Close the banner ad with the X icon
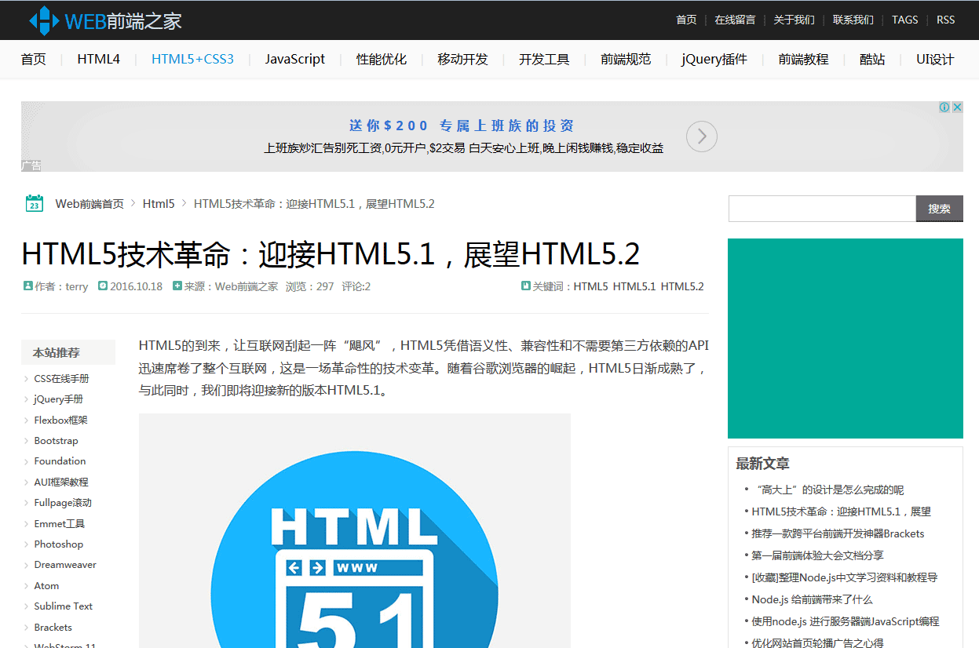 click(957, 107)
